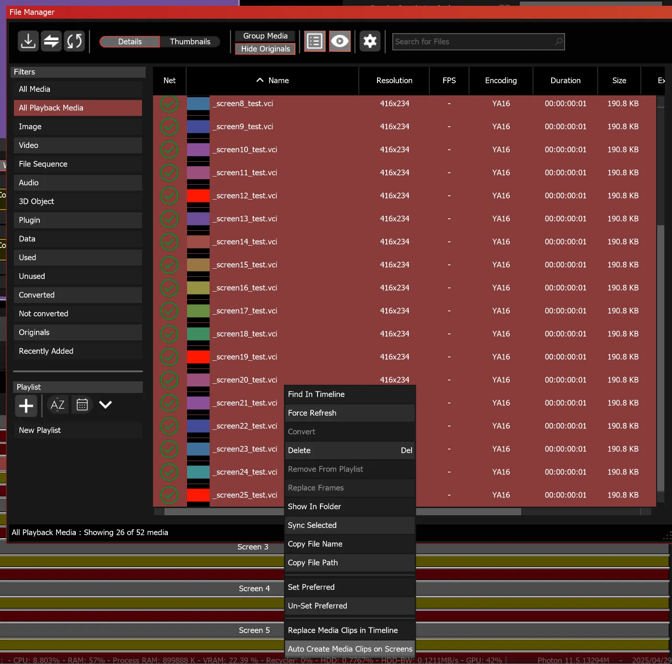The width and height of the screenshot is (672, 664).
Task: Select _screen9_test.vci file name
Action: click(243, 127)
